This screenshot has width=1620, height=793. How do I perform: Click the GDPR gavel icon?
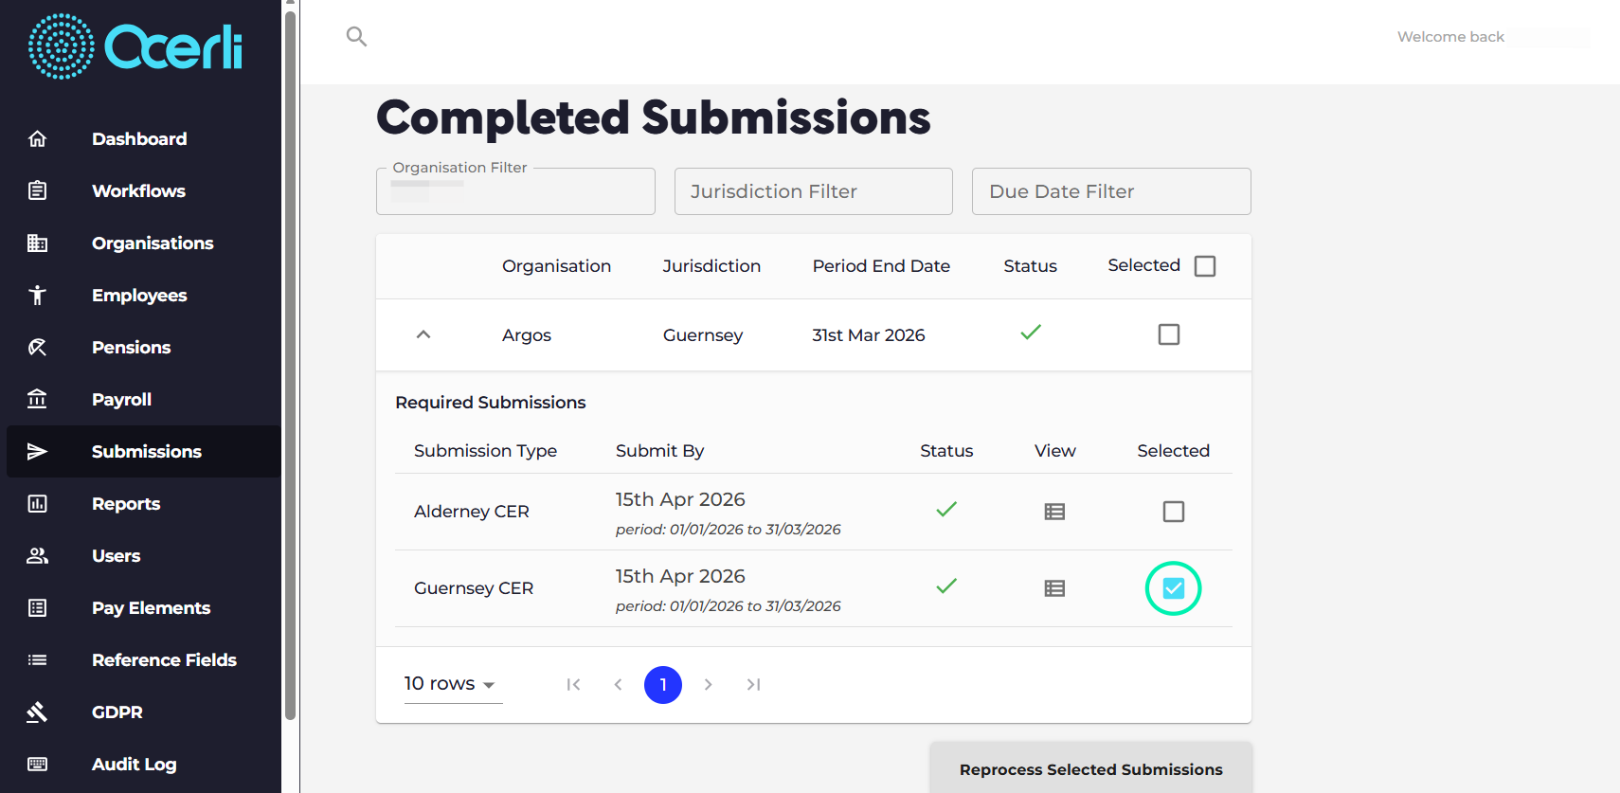pos(38,712)
